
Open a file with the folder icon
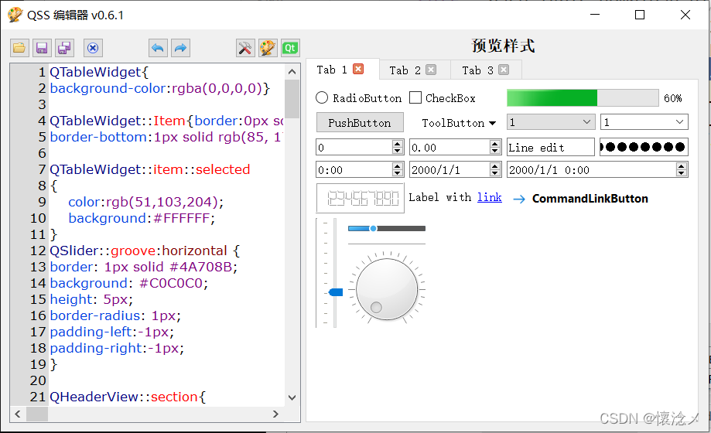tap(19, 48)
